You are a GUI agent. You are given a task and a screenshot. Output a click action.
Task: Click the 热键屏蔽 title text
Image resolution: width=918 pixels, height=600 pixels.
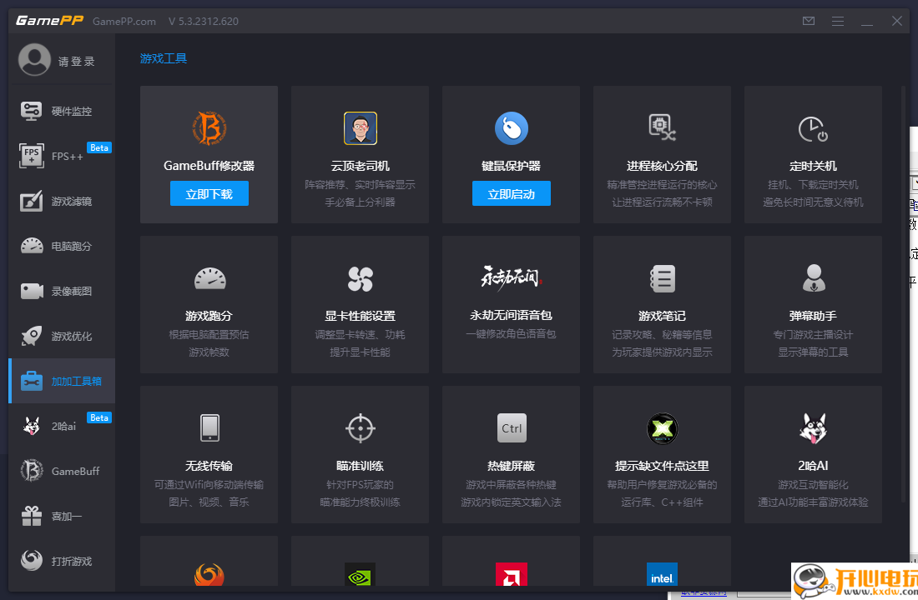click(511, 466)
